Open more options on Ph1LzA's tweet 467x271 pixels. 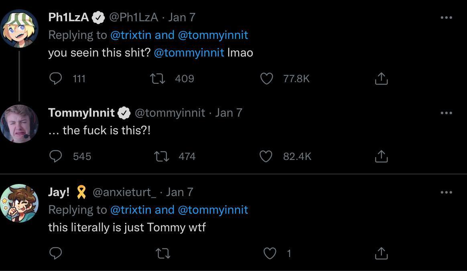coord(446,18)
